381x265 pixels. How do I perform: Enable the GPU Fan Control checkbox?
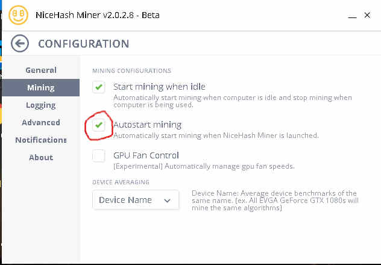pos(99,156)
